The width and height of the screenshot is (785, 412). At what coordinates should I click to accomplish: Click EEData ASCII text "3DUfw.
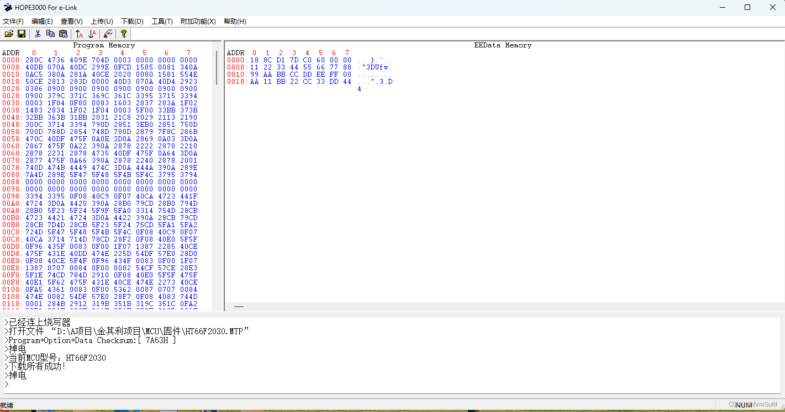[x=377, y=67]
